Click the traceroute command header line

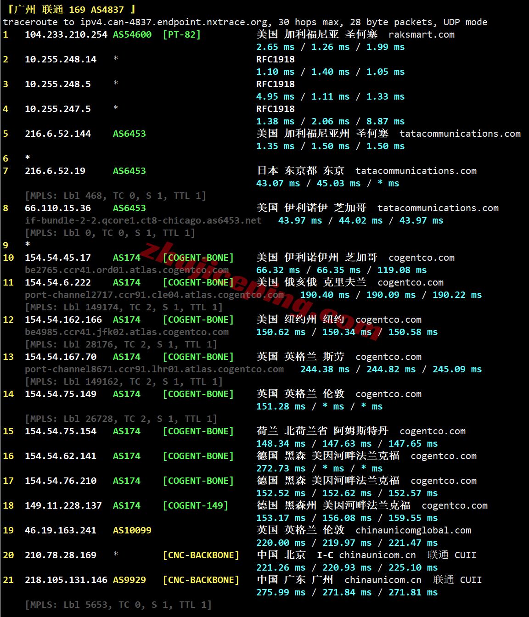pos(245,22)
